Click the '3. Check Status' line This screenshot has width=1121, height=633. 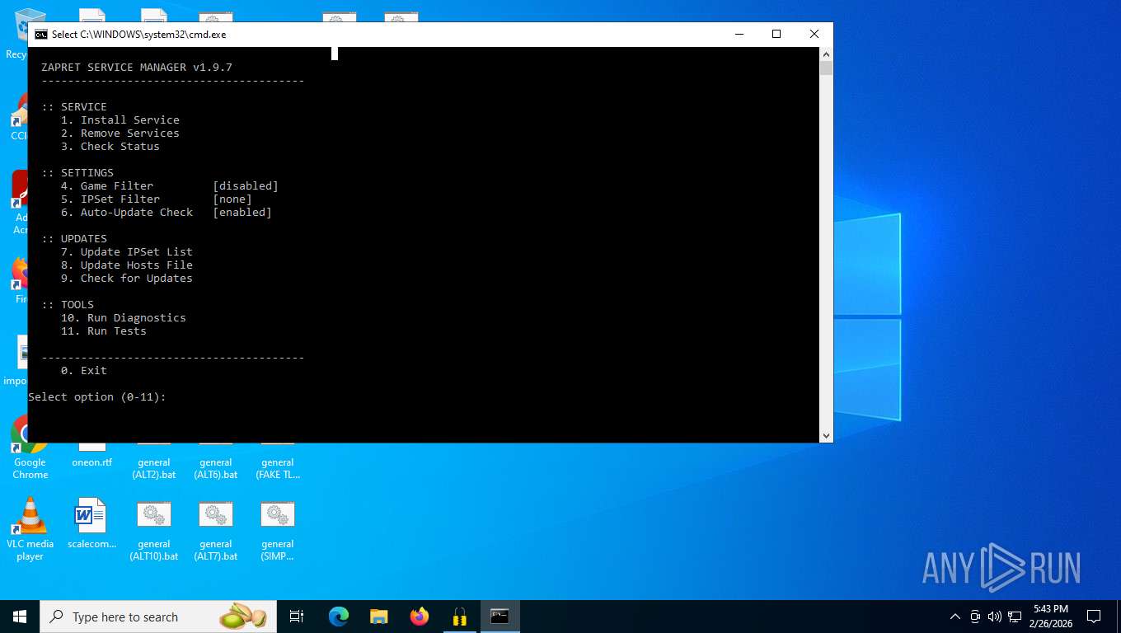tap(110, 147)
